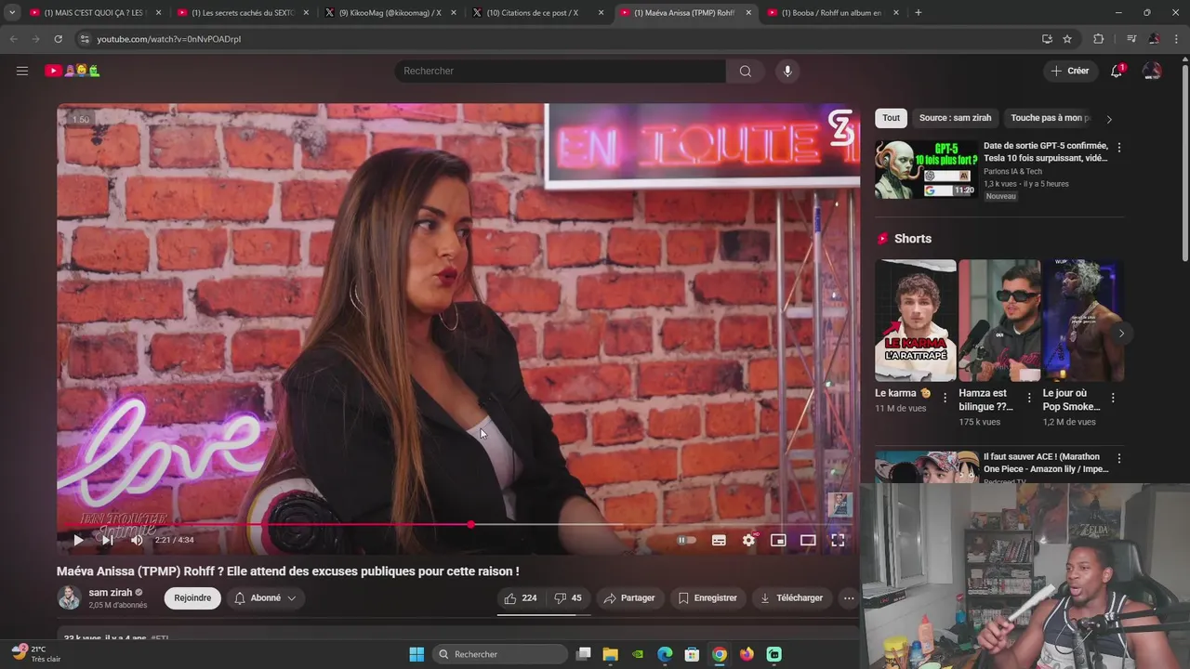This screenshot has width=1190, height=669.
Task: Open Firefox from taskbar
Action: [747, 654]
